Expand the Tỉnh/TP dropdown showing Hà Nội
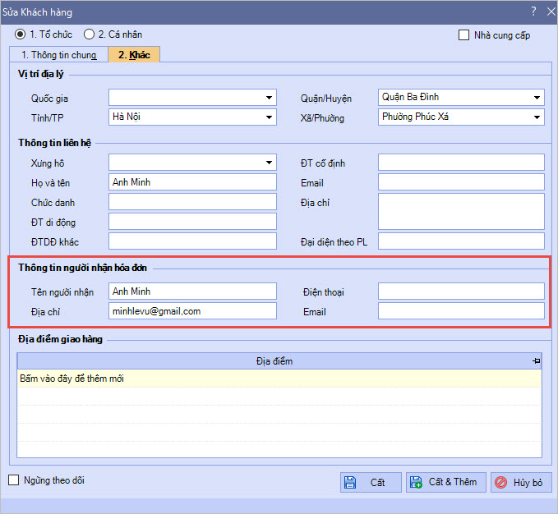 [269, 117]
